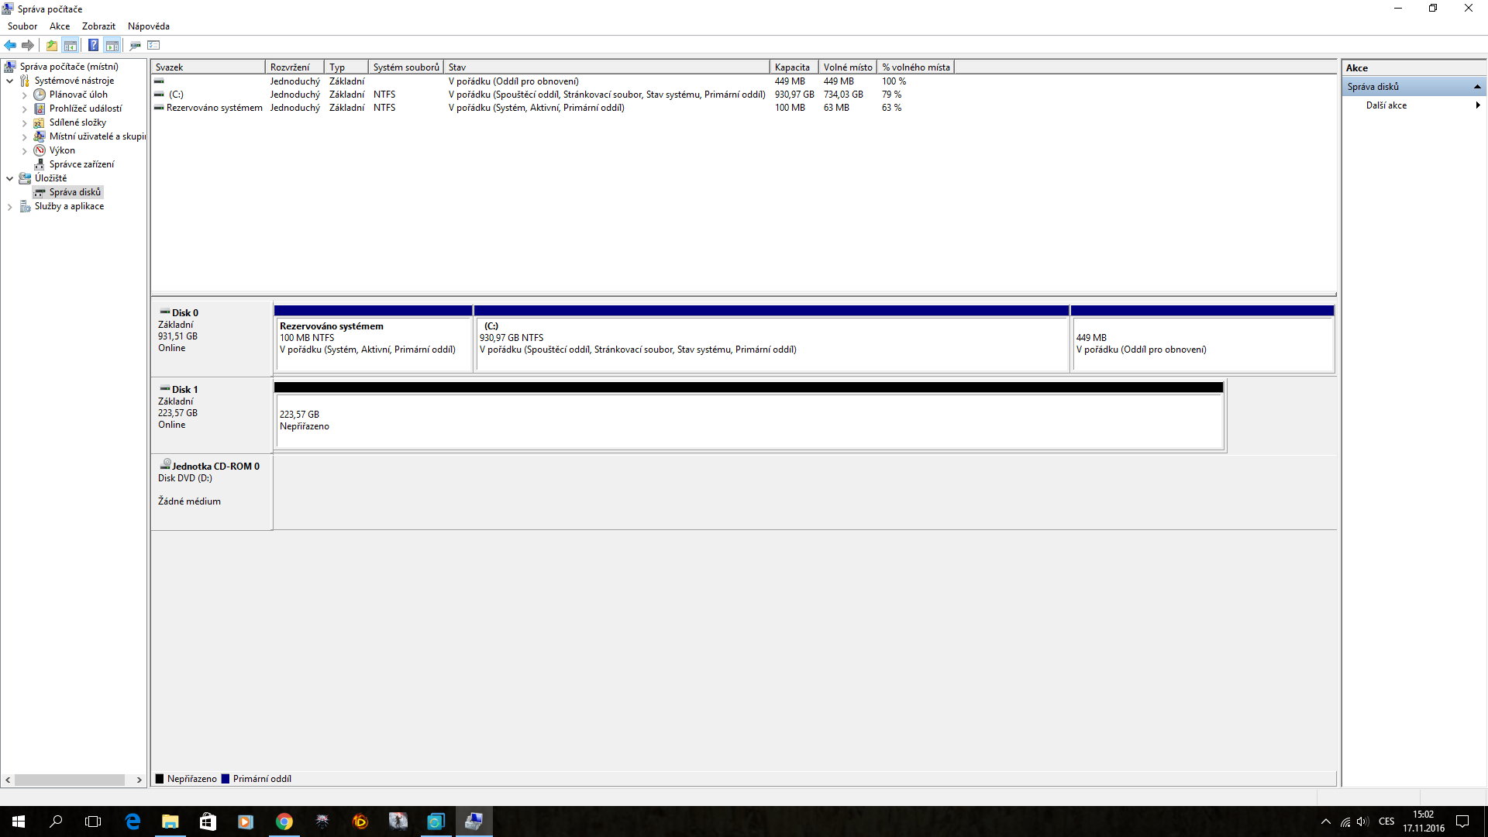Collapse the Správa disků actions header
The image size is (1488, 837).
coord(1477,87)
